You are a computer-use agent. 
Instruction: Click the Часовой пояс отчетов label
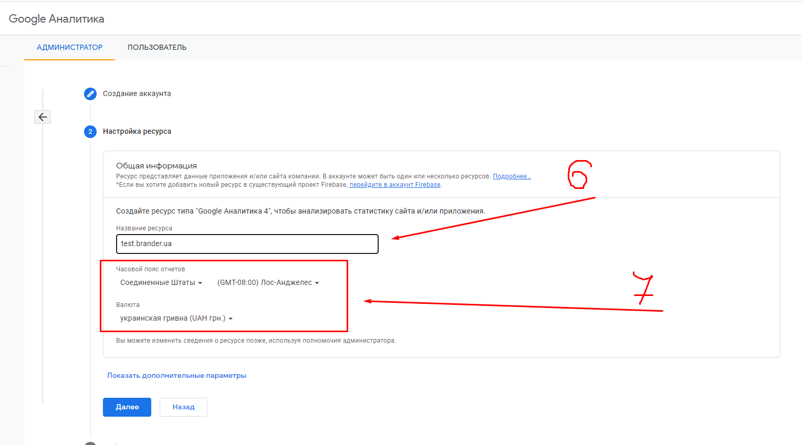point(150,269)
